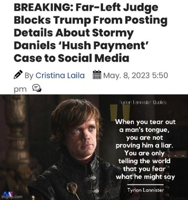
Task: Click the 'BREAKING:' word in the headline
Action: click(43, 7)
